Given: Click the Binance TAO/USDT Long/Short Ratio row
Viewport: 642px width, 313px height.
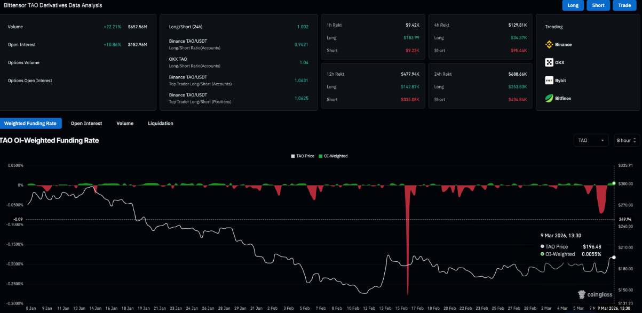Looking at the screenshot, I should tap(239, 44).
